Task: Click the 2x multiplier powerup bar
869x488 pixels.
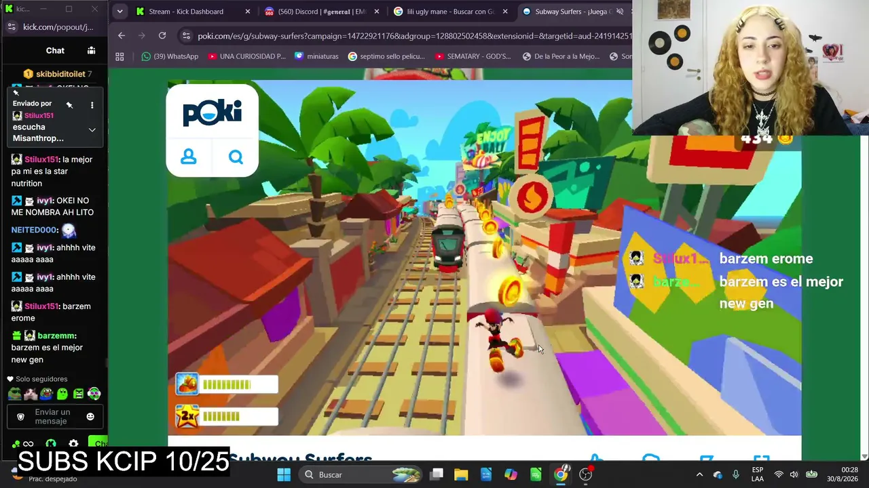Action: coord(227,416)
